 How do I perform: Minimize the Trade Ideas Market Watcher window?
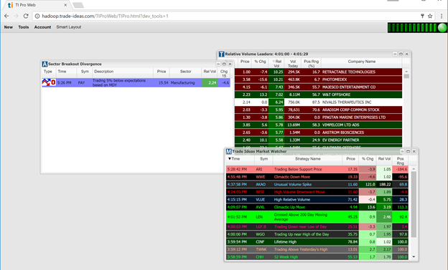pos(402,151)
